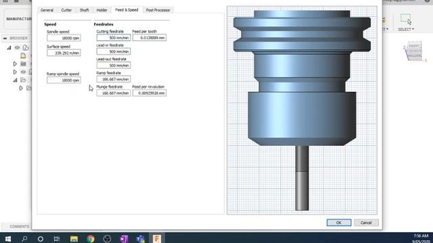The image size is (433, 243).
Task: Click the Feed per tooth field
Action: click(x=150, y=38)
